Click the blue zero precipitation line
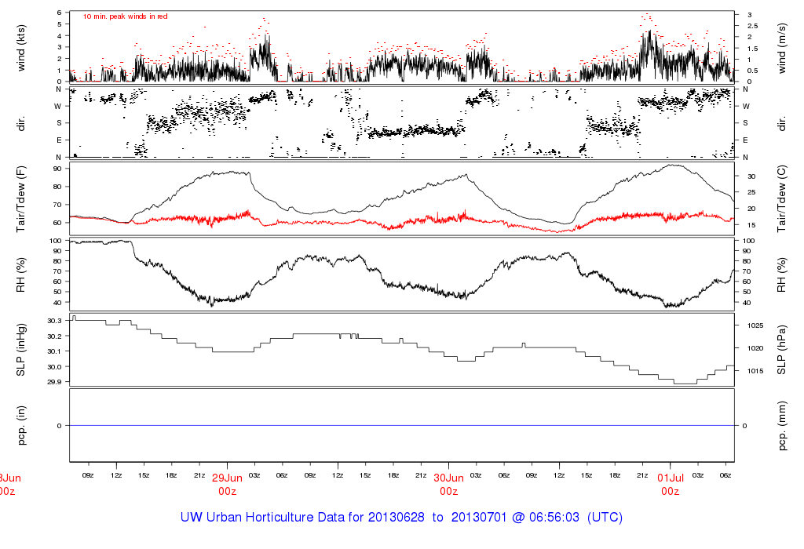This screenshot has width=804, height=549. [x=402, y=426]
